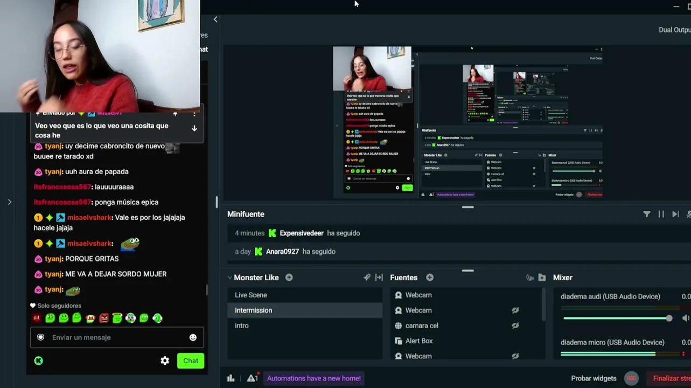
Task: Open itsfrancososa567 profile from 'ponga música epica'
Action: tap(62, 202)
